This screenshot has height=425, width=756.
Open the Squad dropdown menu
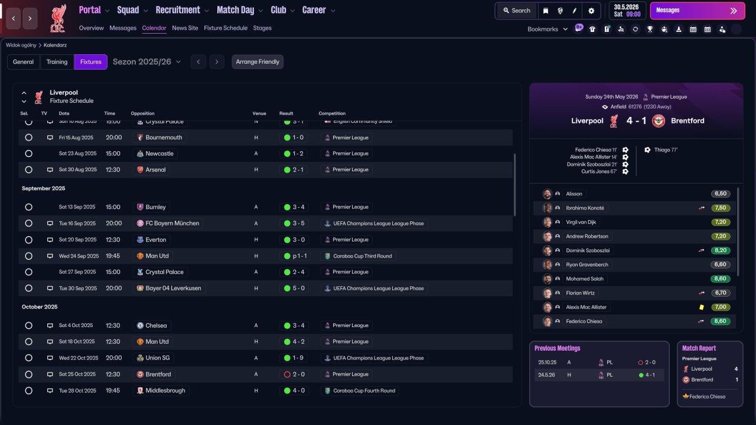tap(132, 10)
